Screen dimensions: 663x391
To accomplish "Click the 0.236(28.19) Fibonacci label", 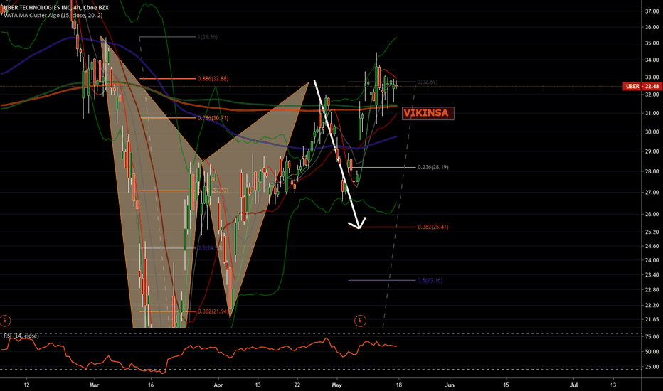I will click(x=433, y=167).
